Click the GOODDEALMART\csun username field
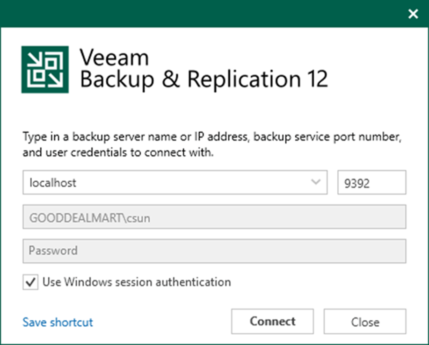429x345 pixels. pyautogui.click(x=214, y=217)
